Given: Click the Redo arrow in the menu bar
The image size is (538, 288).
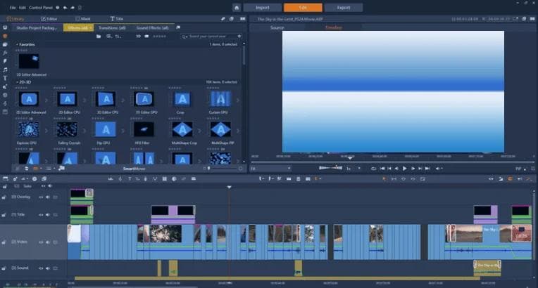Looking at the screenshot, I should pos(73,8).
